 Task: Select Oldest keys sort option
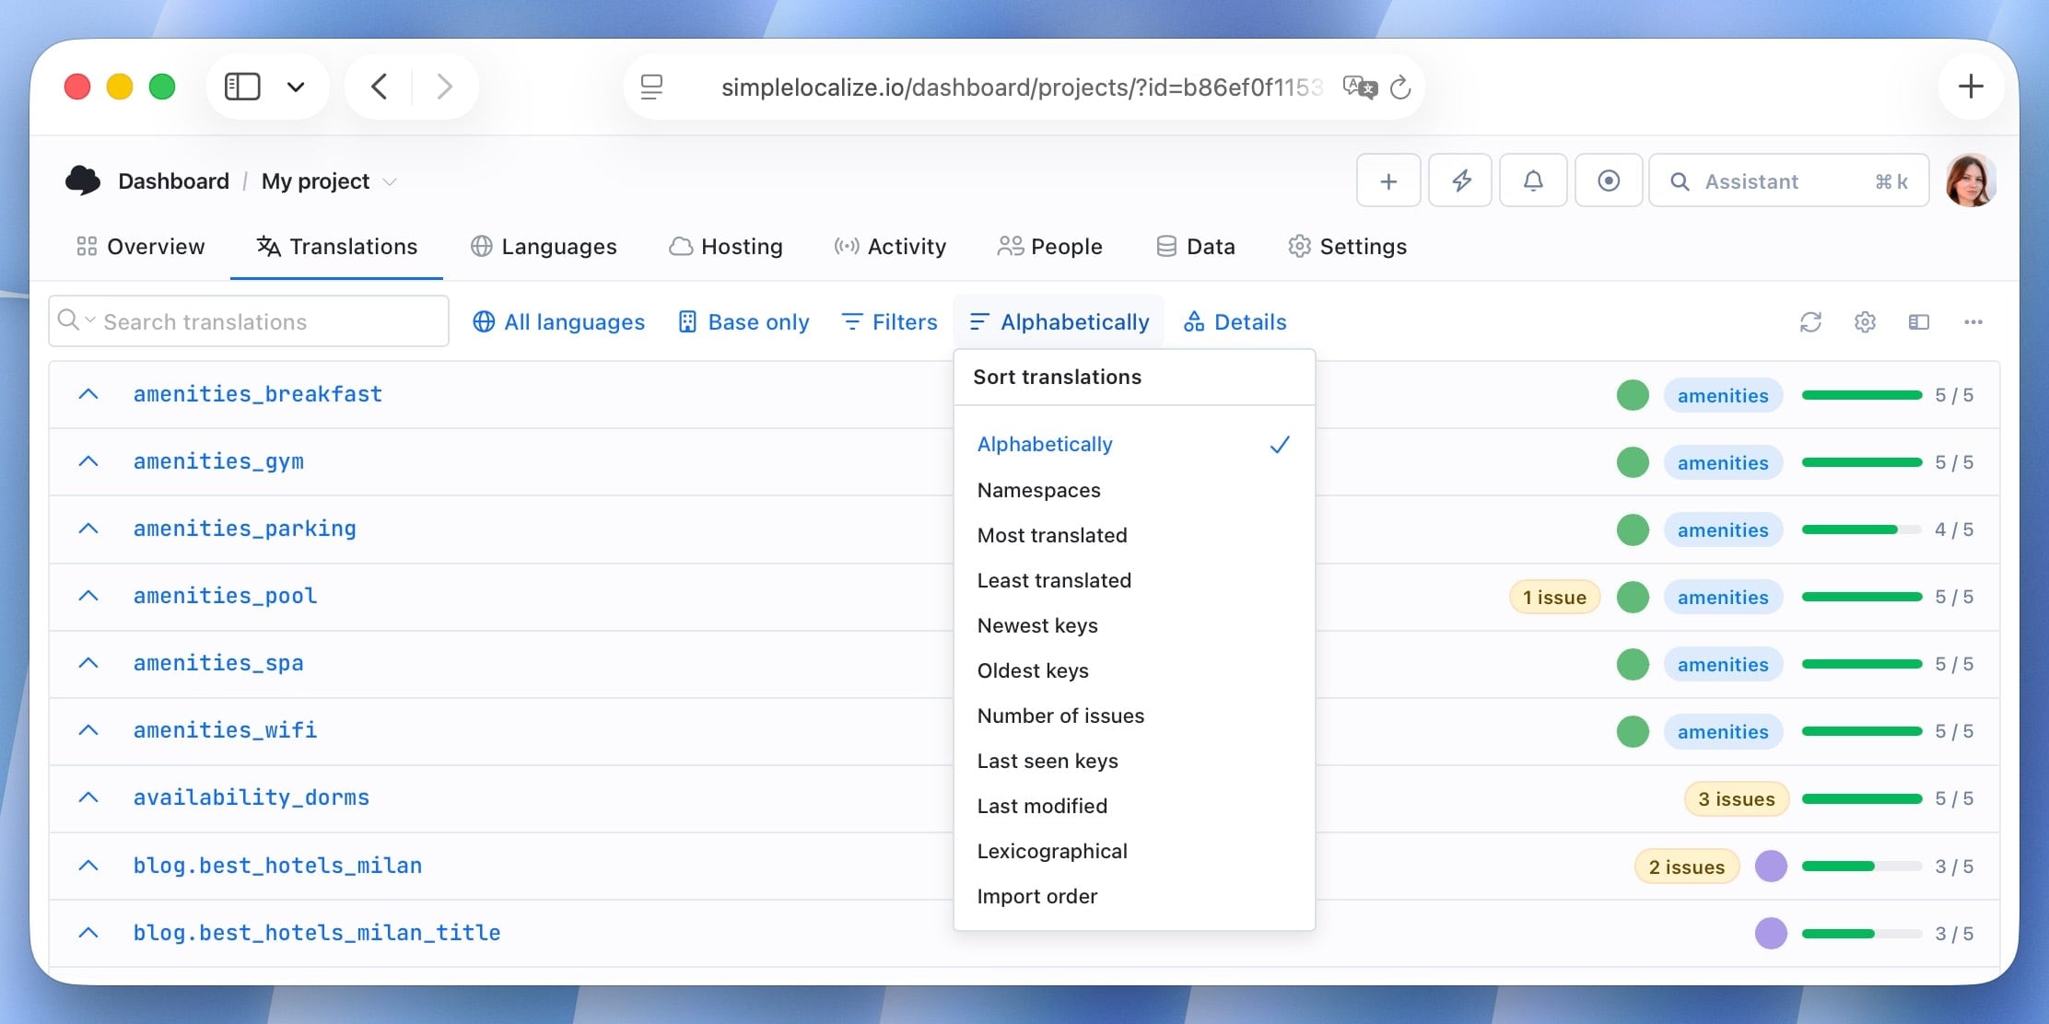click(x=1134, y=670)
